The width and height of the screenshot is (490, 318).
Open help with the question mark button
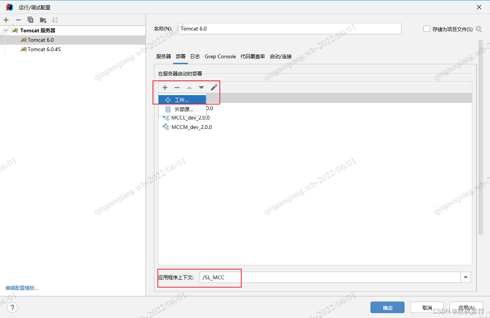click(12, 307)
